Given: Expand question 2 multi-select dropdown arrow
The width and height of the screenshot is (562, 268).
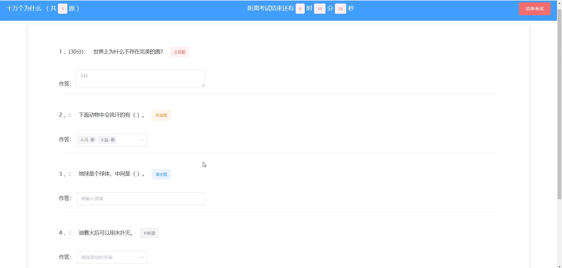Looking at the screenshot, I should pyautogui.click(x=142, y=140).
